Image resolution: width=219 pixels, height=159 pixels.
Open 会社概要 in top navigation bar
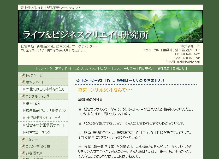(164, 68)
